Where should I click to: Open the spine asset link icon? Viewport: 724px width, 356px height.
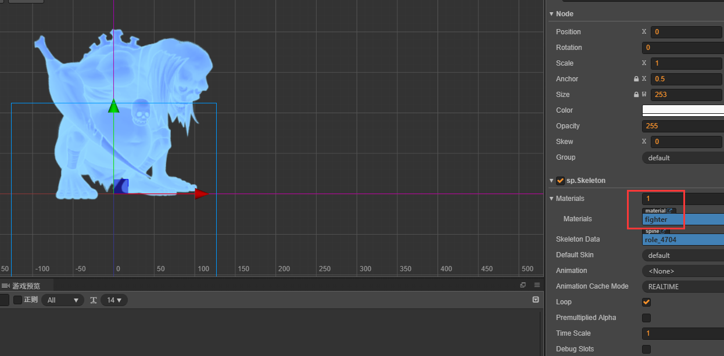tap(664, 231)
